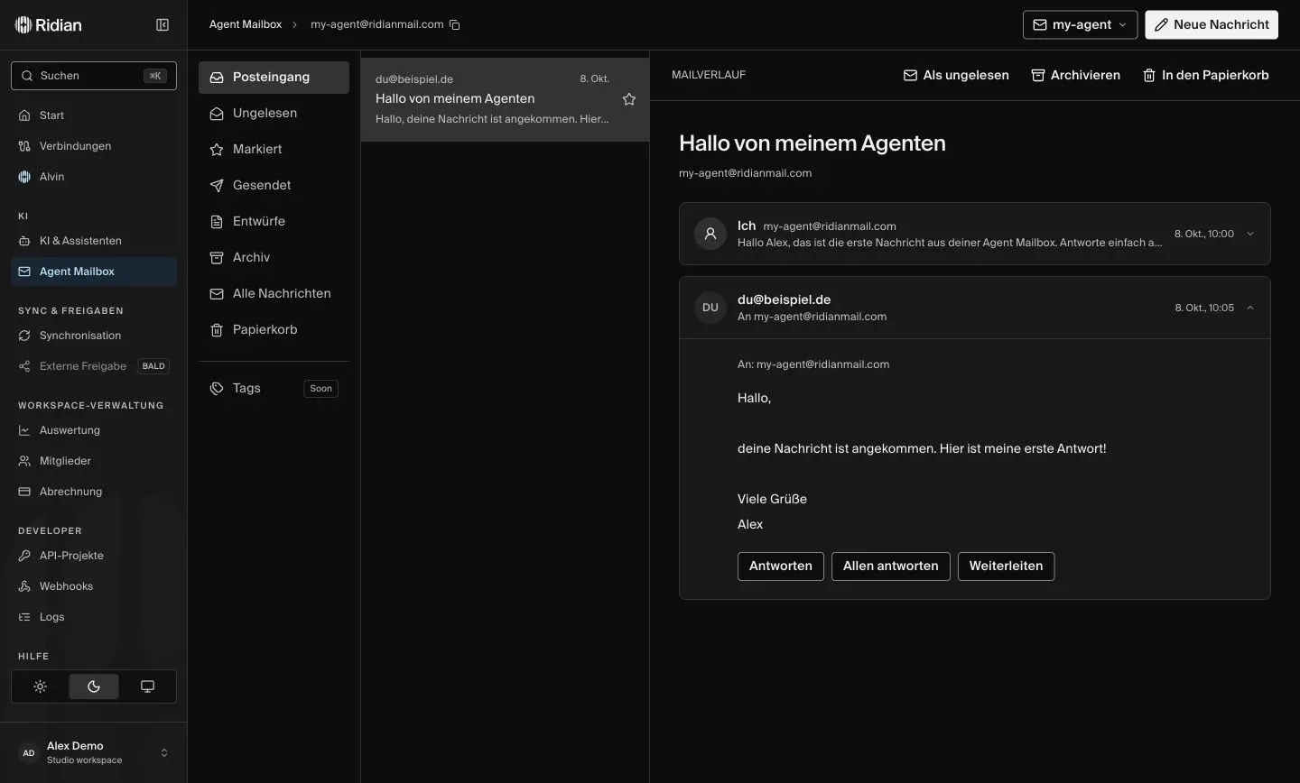Open KI & Assistenten
The width and height of the screenshot is (1300, 783).
(94, 241)
